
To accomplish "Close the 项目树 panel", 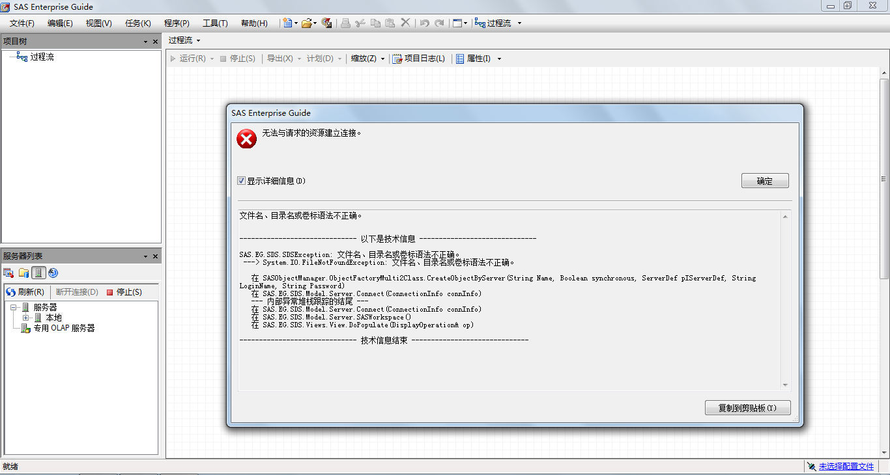I will (155, 42).
